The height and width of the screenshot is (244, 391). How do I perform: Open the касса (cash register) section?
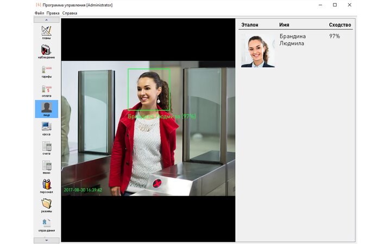(x=46, y=127)
